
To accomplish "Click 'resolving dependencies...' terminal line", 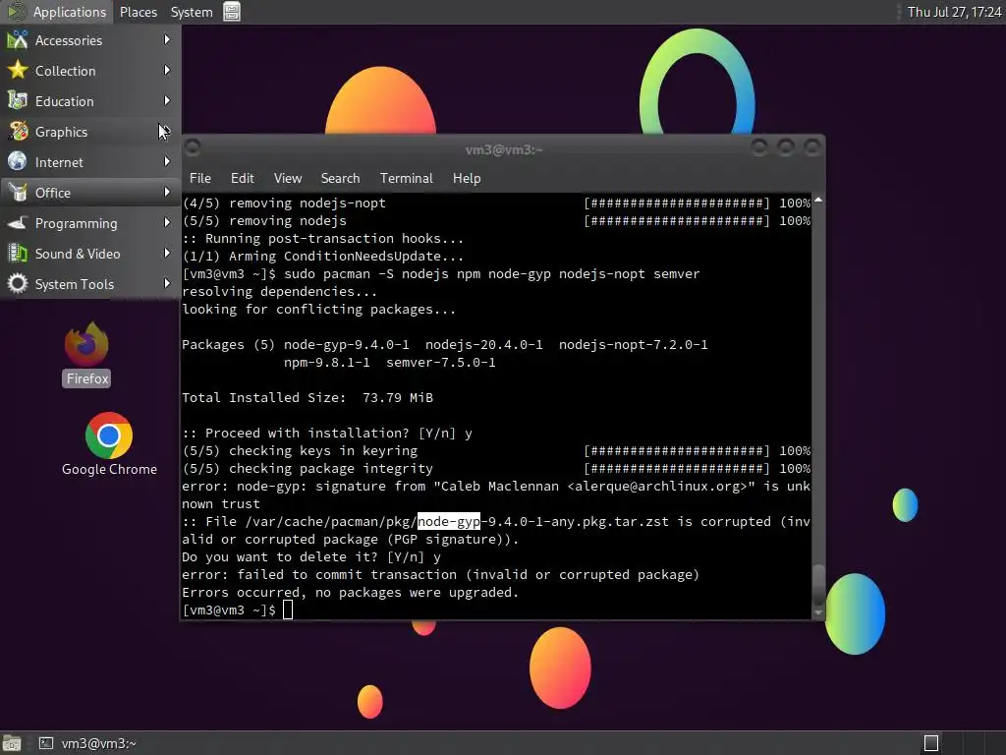I will click(x=280, y=291).
